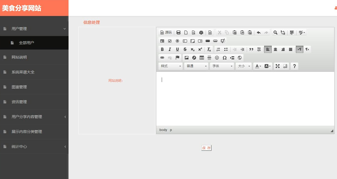Insert a form button element
This screenshot has height=179, width=337.
208,41
